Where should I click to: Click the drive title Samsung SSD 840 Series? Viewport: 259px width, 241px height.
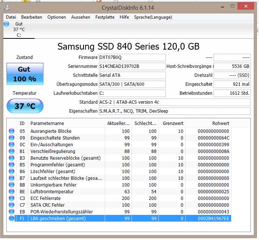[x=128, y=47]
